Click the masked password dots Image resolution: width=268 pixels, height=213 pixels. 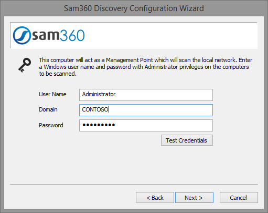coord(99,125)
